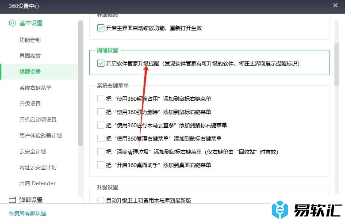Go to 开机启动项设置 in sidebar
The width and height of the screenshot is (345, 221).
(38, 120)
